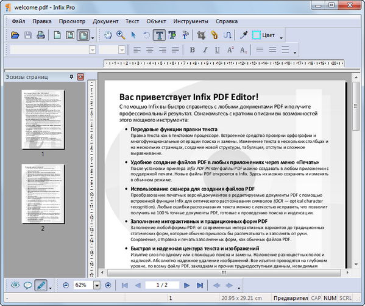This screenshot has width=365, height=306.
Task: Center align the text
Action: coord(150,49)
